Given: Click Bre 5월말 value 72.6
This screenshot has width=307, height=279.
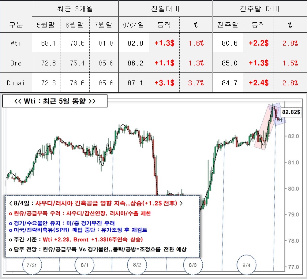Looking at the screenshot, I should click(48, 63).
